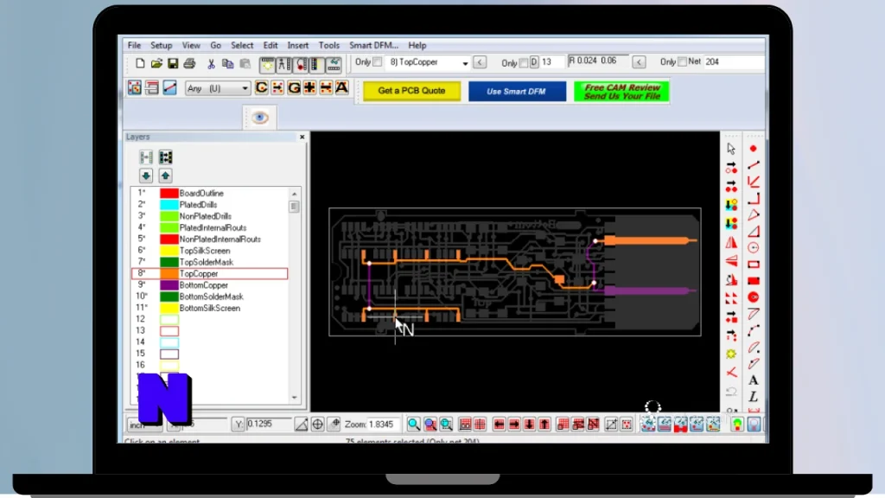
Task: Toggle the Only checkbox beside Net
Action: click(682, 61)
